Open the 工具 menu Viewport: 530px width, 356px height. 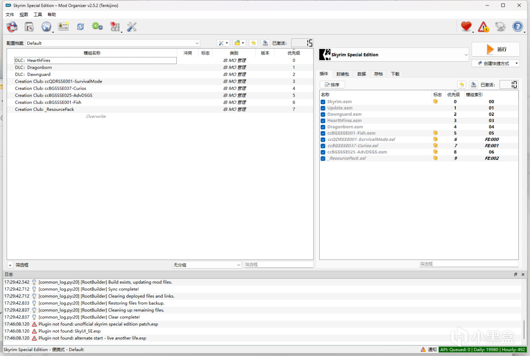coord(38,14)
